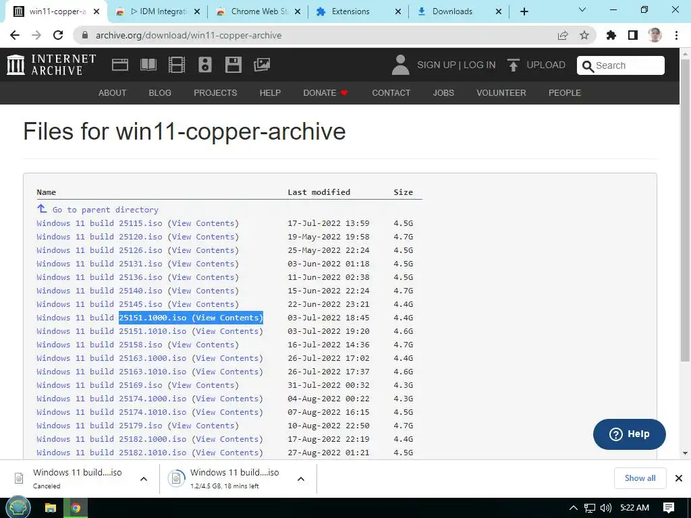The image size is (691, 518).
Task: Switch to Chrome Web Store tab
Action: 257,11
